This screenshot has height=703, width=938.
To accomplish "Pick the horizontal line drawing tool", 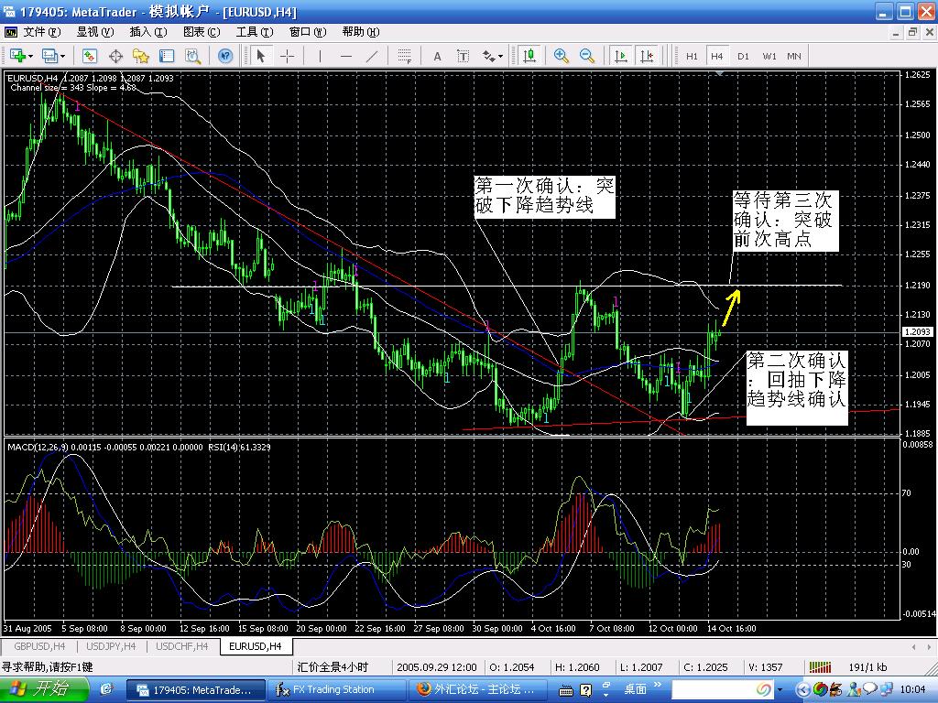I will coord(346,56).
